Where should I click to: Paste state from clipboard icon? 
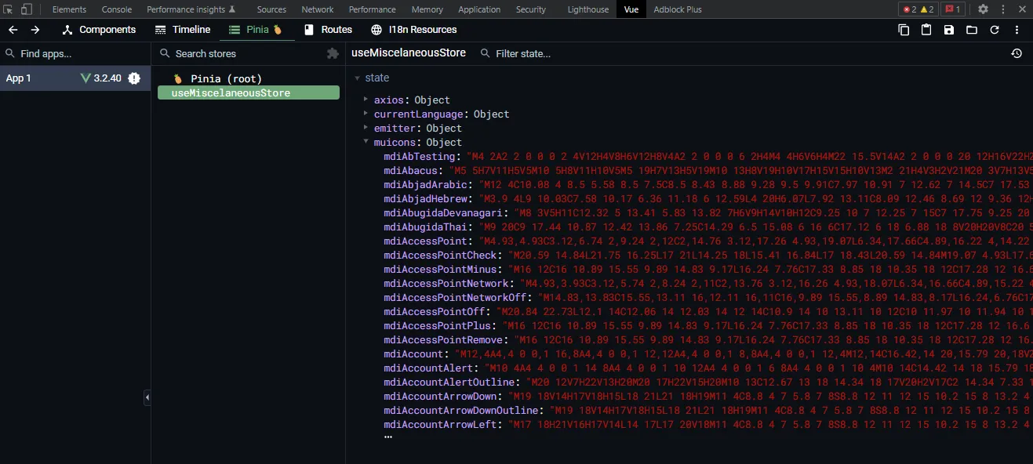926,30
